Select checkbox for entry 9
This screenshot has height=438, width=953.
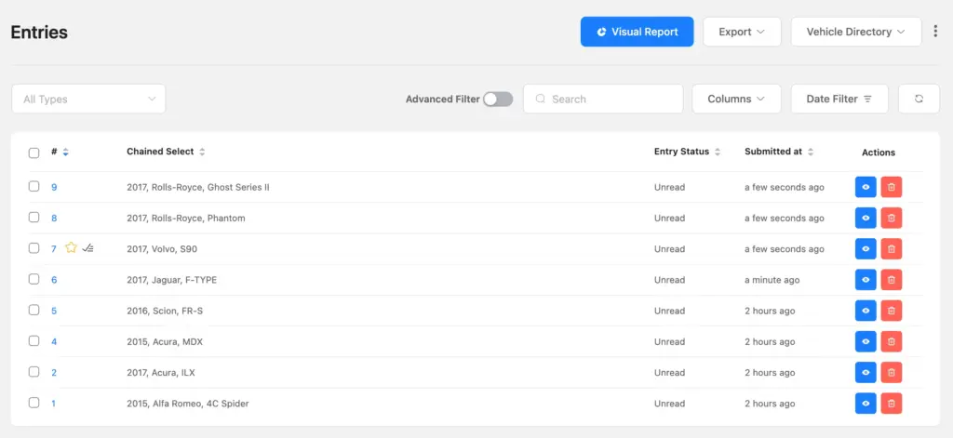click(34, 187)
